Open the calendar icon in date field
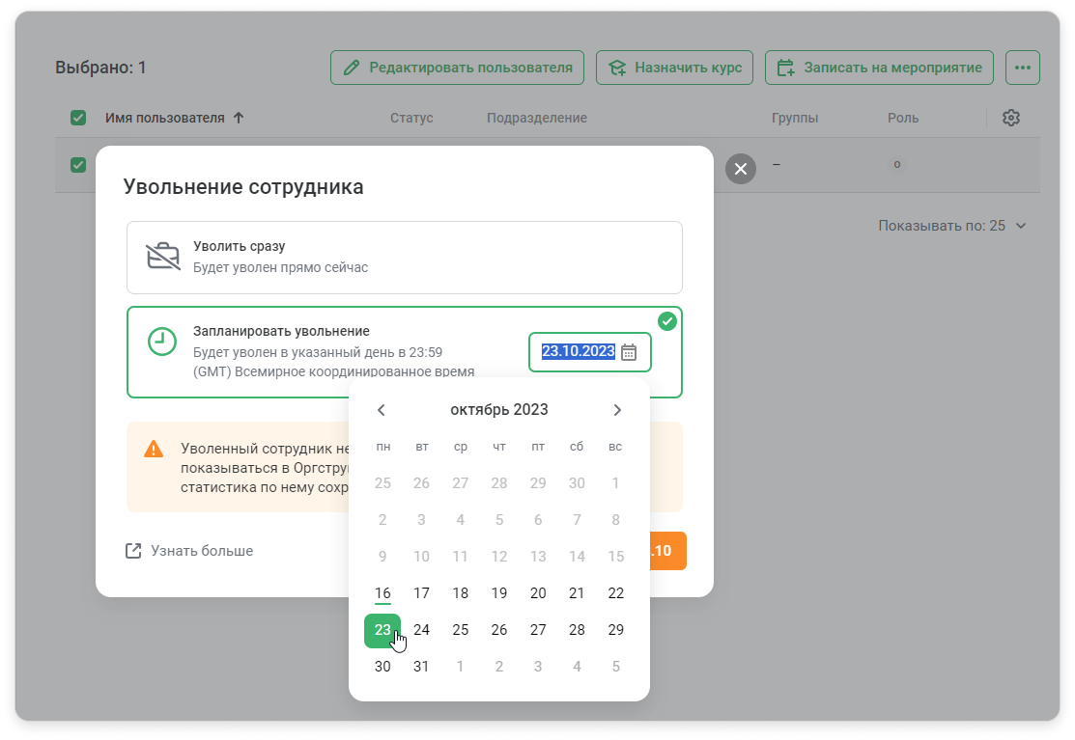1075x740 pixels. tap(629, 352)
